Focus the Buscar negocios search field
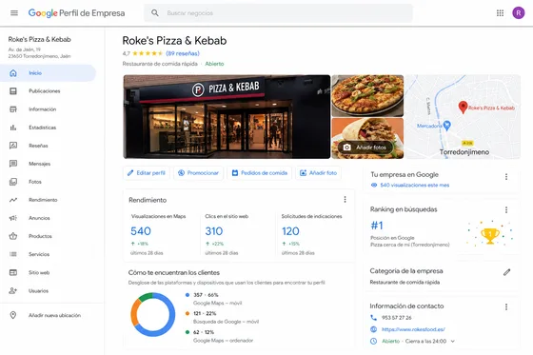This screenshot has height=355, width=533. pos(278,13)
